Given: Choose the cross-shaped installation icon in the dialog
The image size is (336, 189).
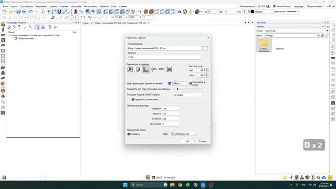Looking at the screenshot, I should (x=154, y=69).
